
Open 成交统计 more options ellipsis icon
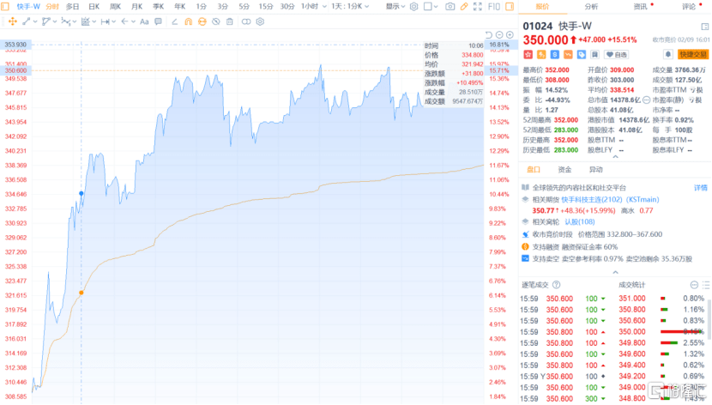point(694,285)
